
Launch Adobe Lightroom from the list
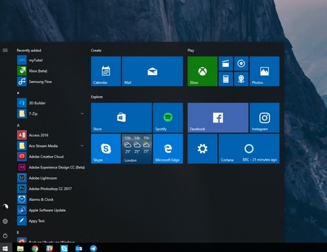point(51,178)
